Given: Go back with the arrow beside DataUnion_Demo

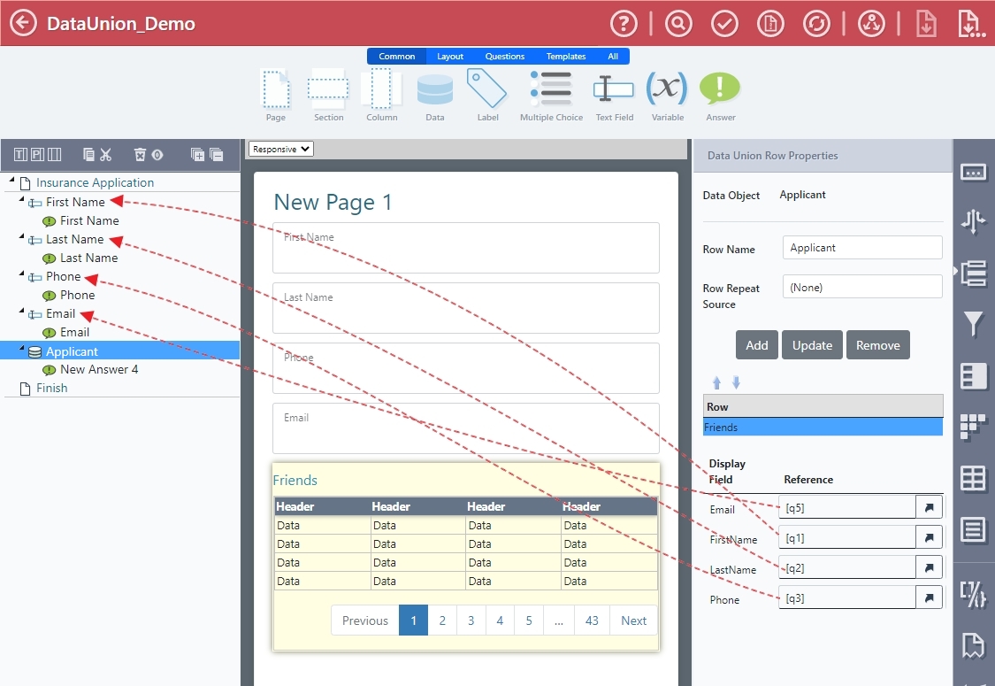Looking at the screenshot, I should click(24, 24).
